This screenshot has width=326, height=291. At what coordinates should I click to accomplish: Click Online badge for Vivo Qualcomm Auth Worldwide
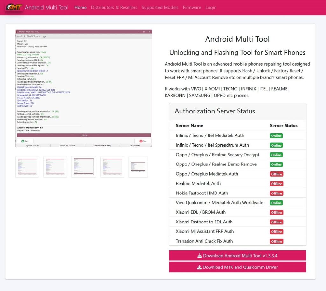[276, 203]
